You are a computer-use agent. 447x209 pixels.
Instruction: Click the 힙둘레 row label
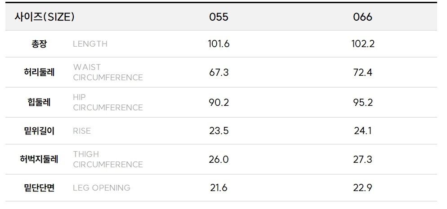click(x=39, y=102)
